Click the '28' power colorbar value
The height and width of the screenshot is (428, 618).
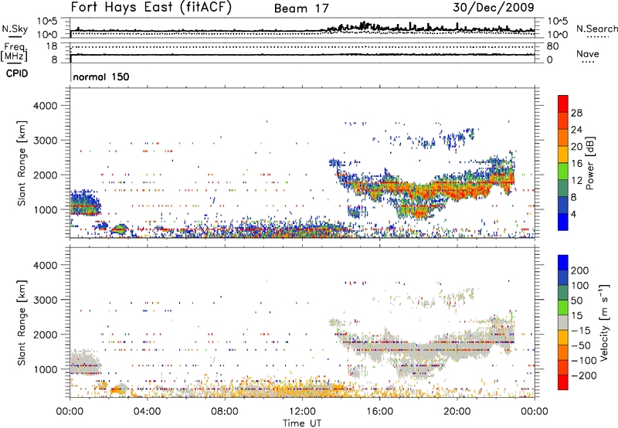pos(576,113)
